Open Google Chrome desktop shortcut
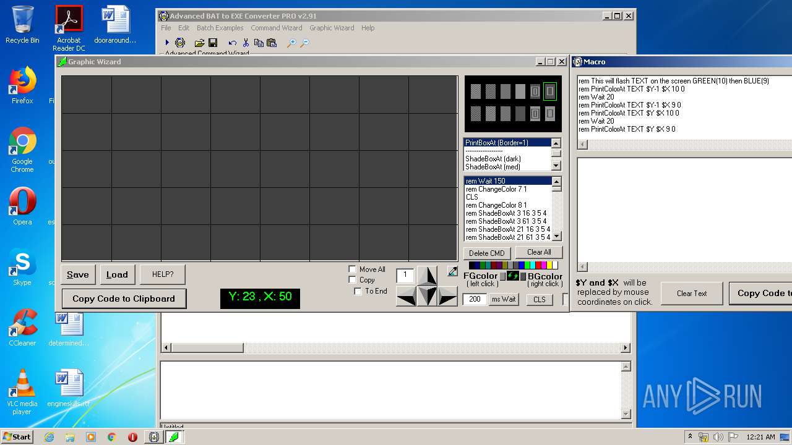 [x=22, y=150]
